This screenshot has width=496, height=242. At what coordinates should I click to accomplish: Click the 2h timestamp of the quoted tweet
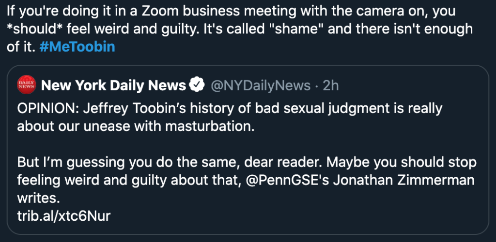[330, 85]
